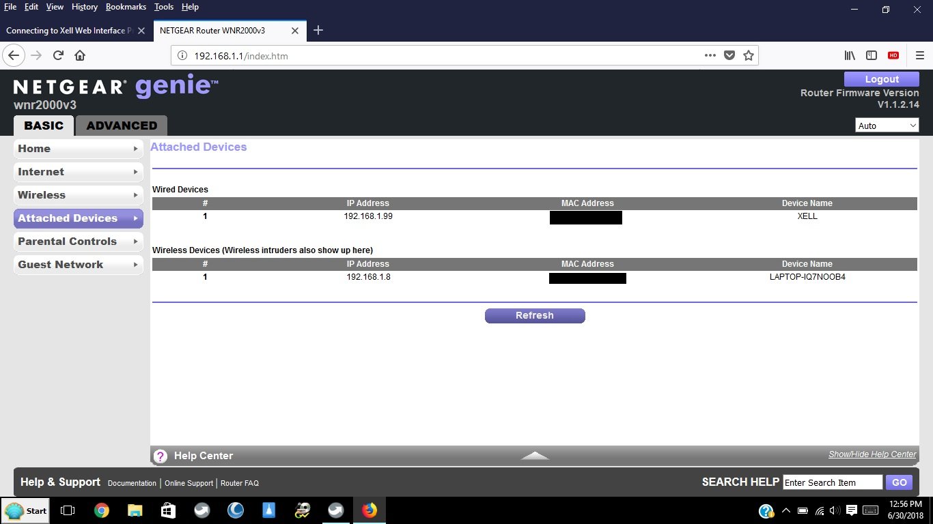Open the taskbar help question mark icon
Image resolution: width=933 pixels, height=524 pixels.
(x=766, y=510)
